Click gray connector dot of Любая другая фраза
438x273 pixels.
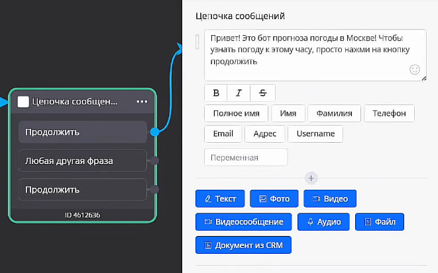pos(154,161)
